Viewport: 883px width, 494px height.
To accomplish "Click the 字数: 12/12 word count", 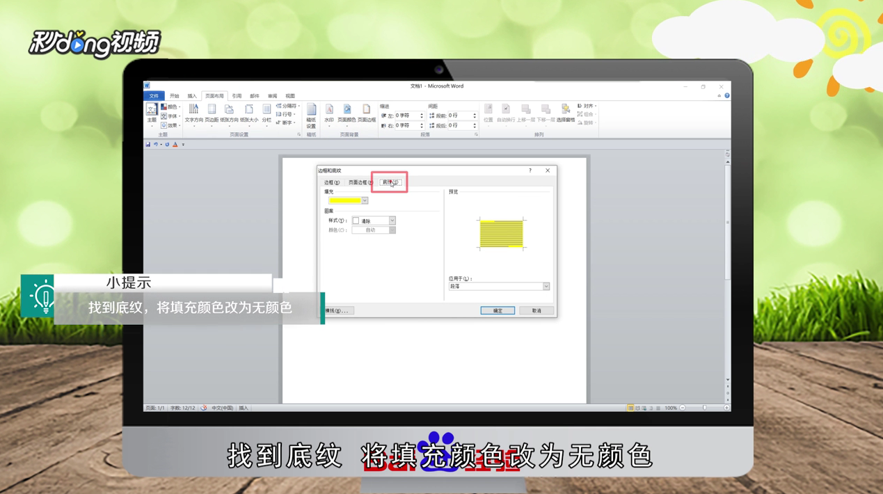I will [x=183, y=408].
